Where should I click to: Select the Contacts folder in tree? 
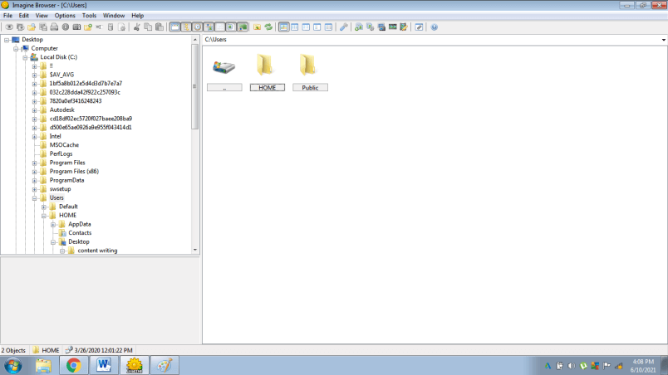[x=80, y=233]
